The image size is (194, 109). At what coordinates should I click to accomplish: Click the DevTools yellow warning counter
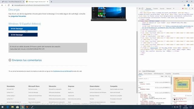coord(186,8)
